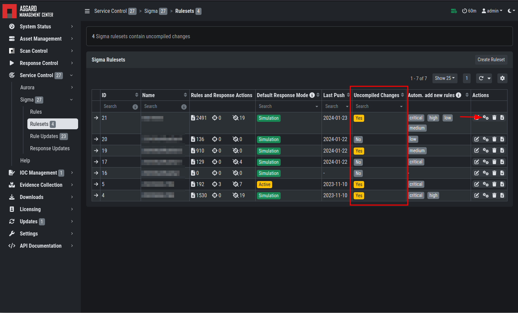The image size is (518, 313).
Task: Open the Evidence Collection menu
Action: [41, 185]
